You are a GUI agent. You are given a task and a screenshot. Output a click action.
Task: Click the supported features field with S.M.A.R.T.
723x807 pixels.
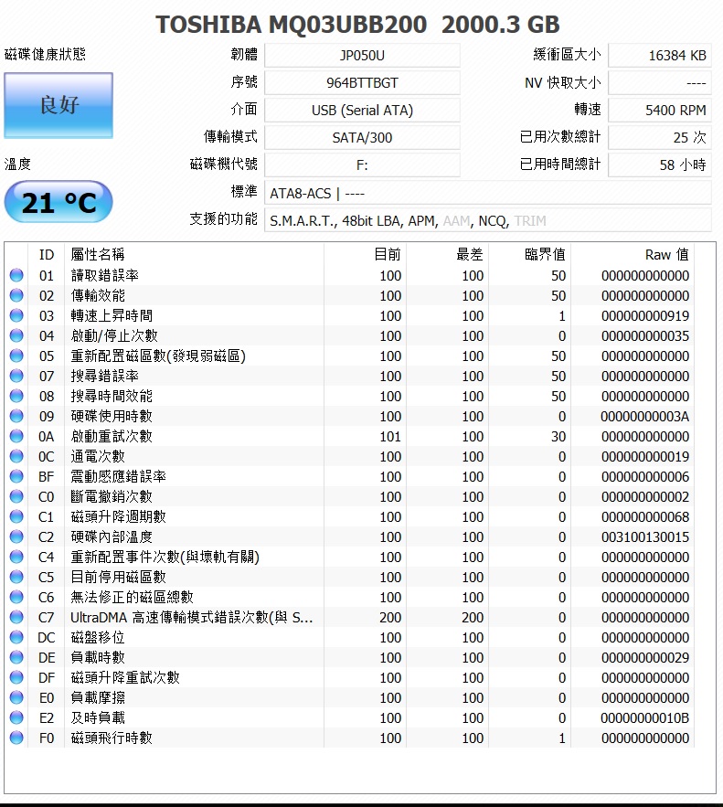[x=488, y=220]
